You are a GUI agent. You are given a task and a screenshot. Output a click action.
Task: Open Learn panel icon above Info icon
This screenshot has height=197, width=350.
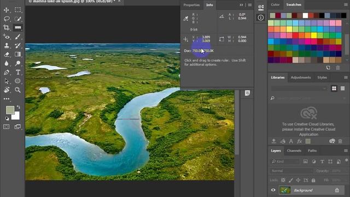[261, 7]
